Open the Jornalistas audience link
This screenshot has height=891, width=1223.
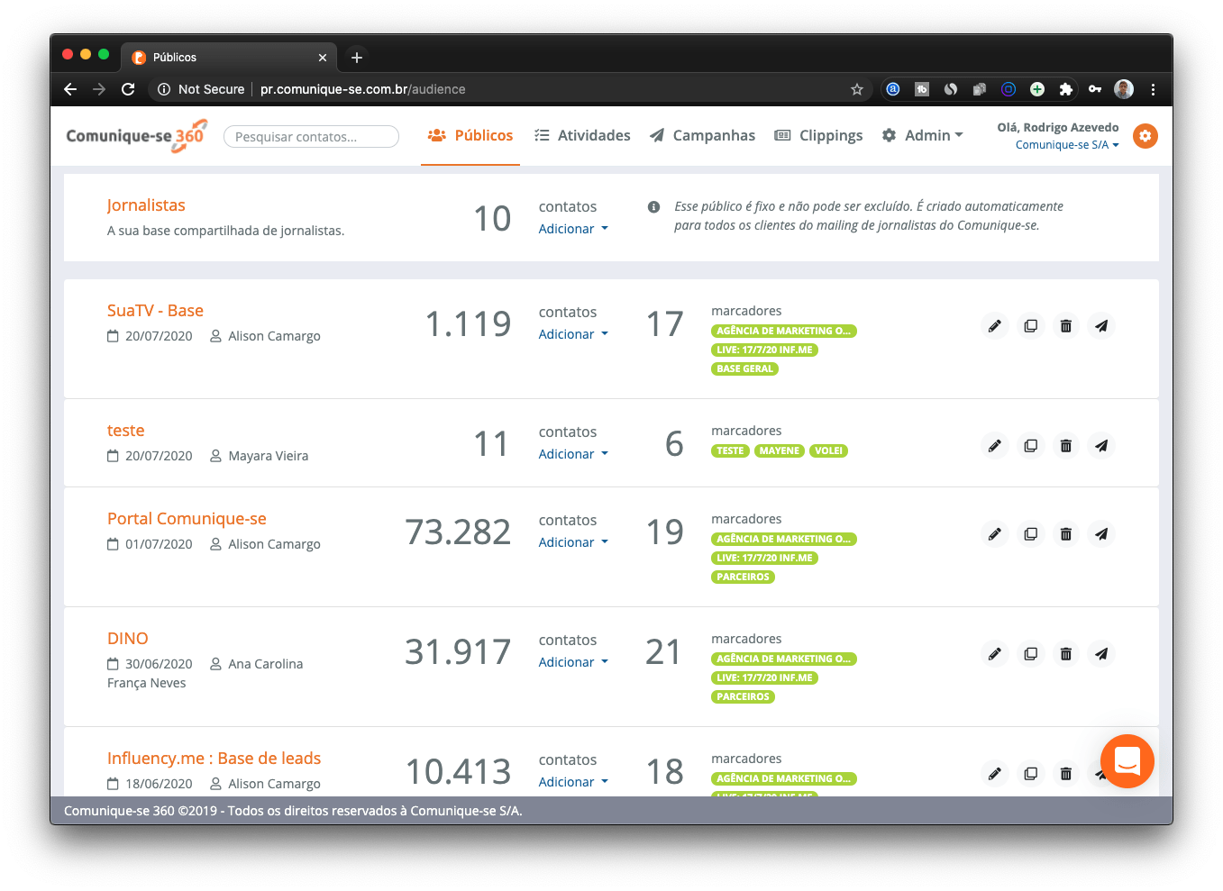pos(146,205)
